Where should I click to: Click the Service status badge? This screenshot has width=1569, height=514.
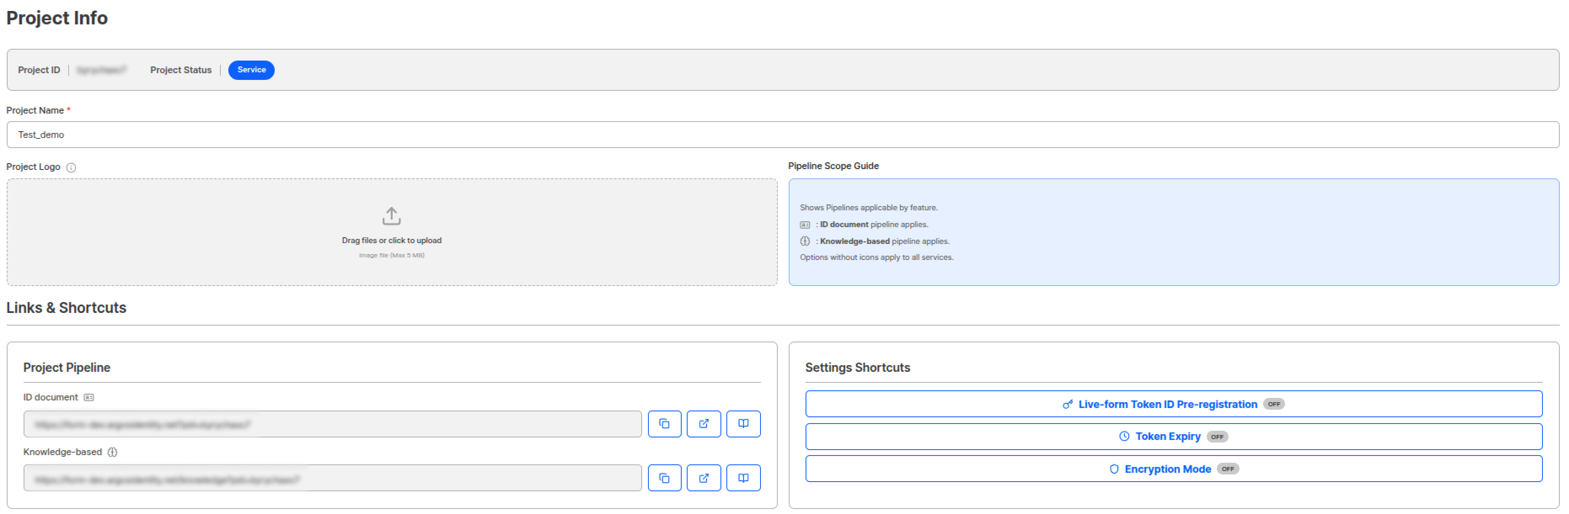251,70
